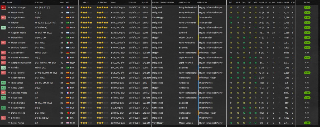Open Sergio Ramos's player profile link
This screenshot has width=320, height=127.
click(18, 18)
